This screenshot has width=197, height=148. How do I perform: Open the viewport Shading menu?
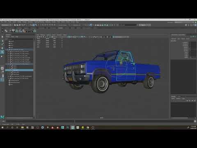(43, 35)
